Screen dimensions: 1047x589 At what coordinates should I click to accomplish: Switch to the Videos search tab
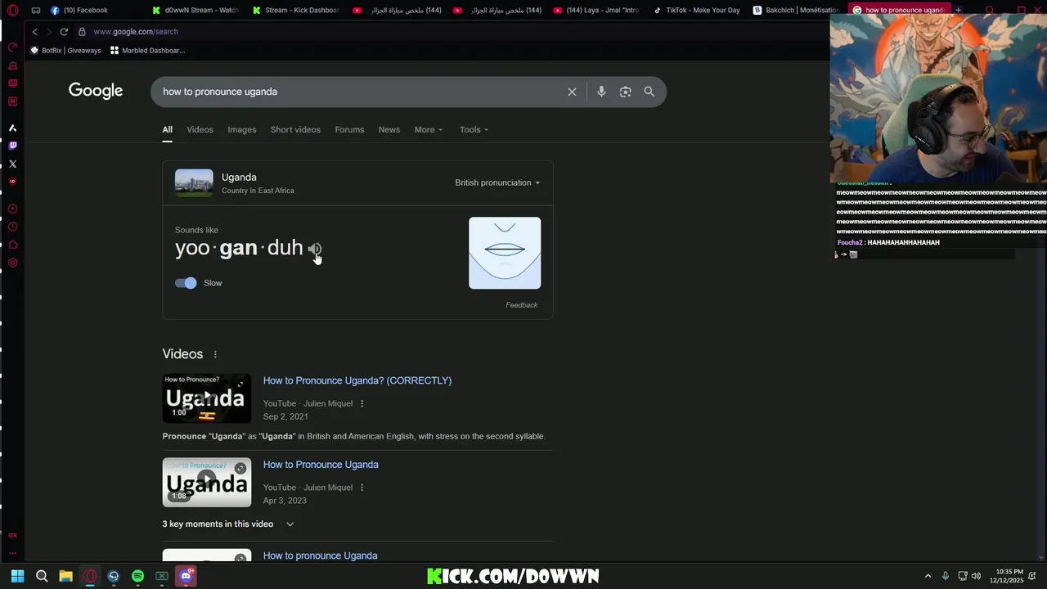point(200,129)
